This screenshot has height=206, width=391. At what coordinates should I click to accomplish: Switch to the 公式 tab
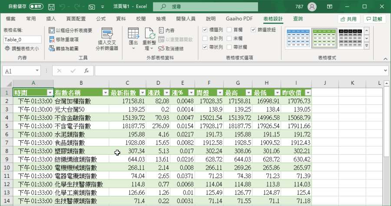point(101,19)
